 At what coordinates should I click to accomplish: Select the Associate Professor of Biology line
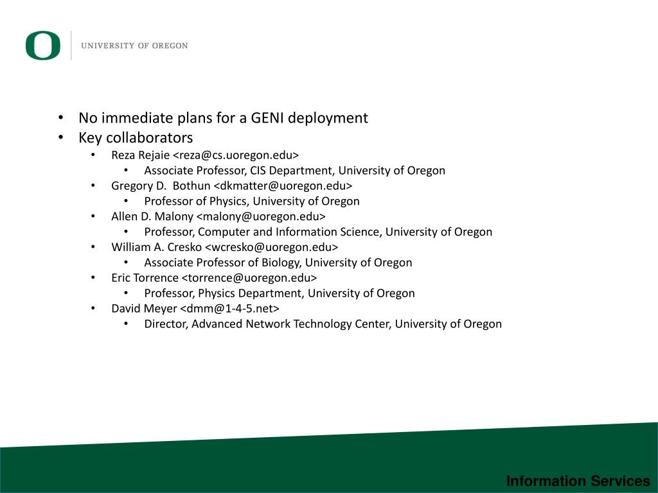278,263
